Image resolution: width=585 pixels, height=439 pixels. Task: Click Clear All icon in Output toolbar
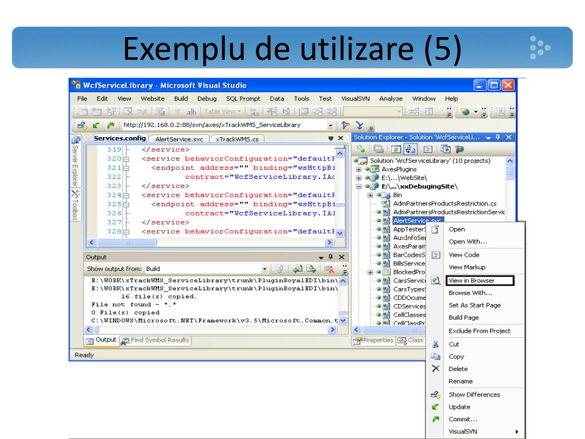point(329,269)
